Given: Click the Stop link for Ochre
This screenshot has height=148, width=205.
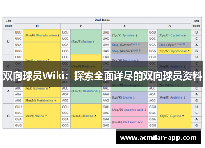Looking at the screenshot, I should 115,45.
